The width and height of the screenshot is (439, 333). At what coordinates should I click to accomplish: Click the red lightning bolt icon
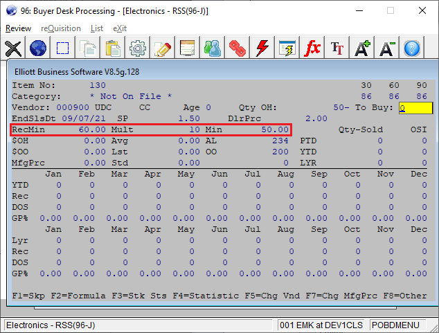(262, 48)
